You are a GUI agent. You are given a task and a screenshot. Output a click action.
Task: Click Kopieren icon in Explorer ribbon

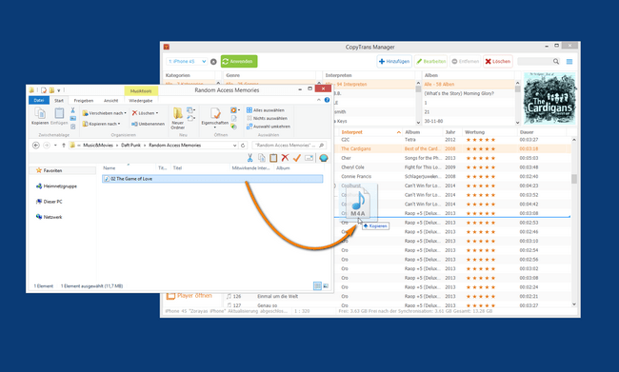click(39, 113)
